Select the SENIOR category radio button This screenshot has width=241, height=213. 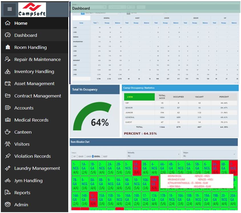[x=78, y=156]
